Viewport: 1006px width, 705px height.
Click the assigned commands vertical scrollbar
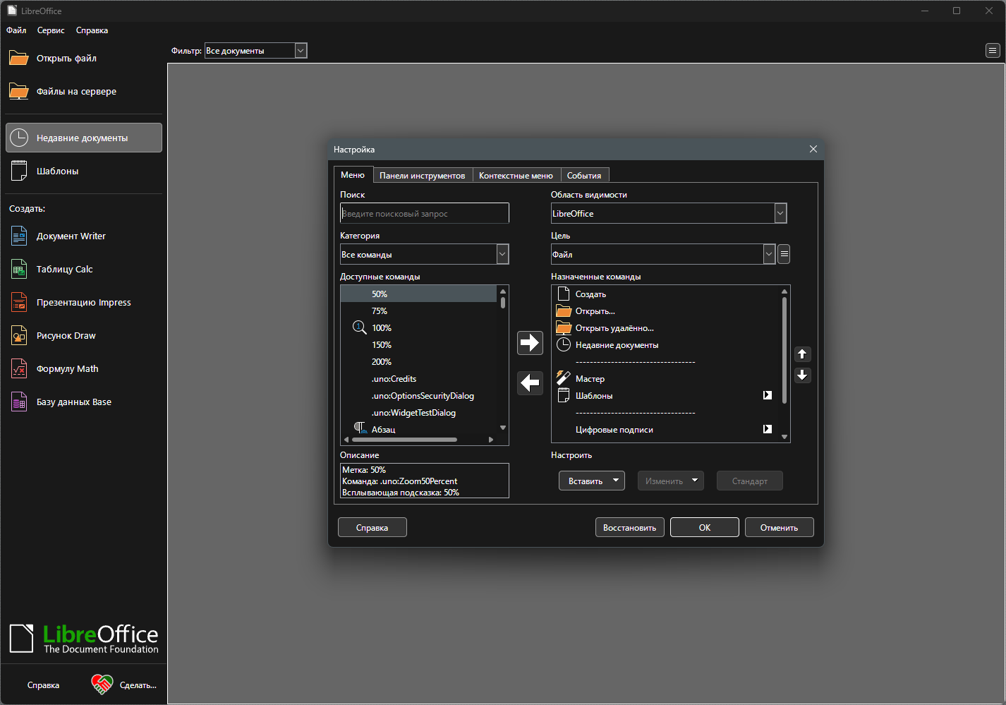tap(784, 363)
